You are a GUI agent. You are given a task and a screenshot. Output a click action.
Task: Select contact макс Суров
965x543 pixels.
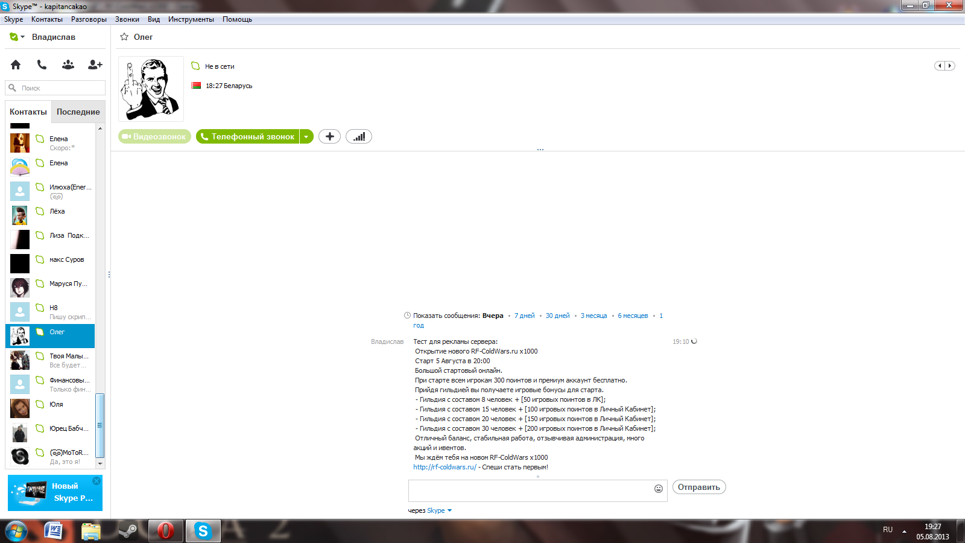(x=50, y=264)
